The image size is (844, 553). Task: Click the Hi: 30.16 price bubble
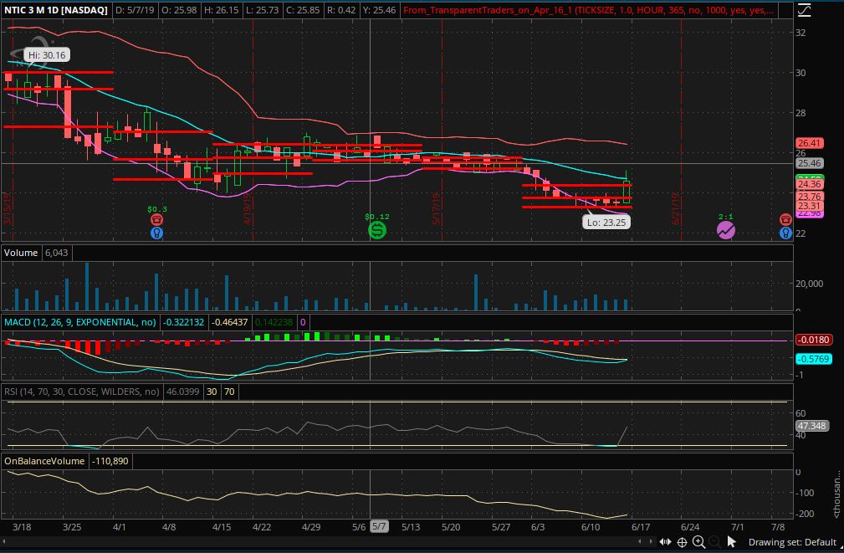click(x=47, y=55)
